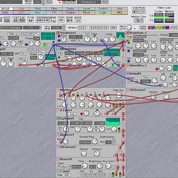Click the Run master clock button
Viewport: 178px width, 178px height.
tap(49, 2)
